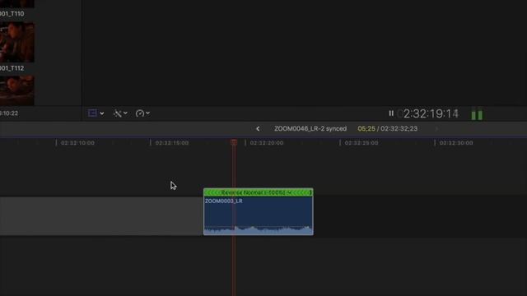Expand the viewer display options dropdown arrow

(102, 113)
